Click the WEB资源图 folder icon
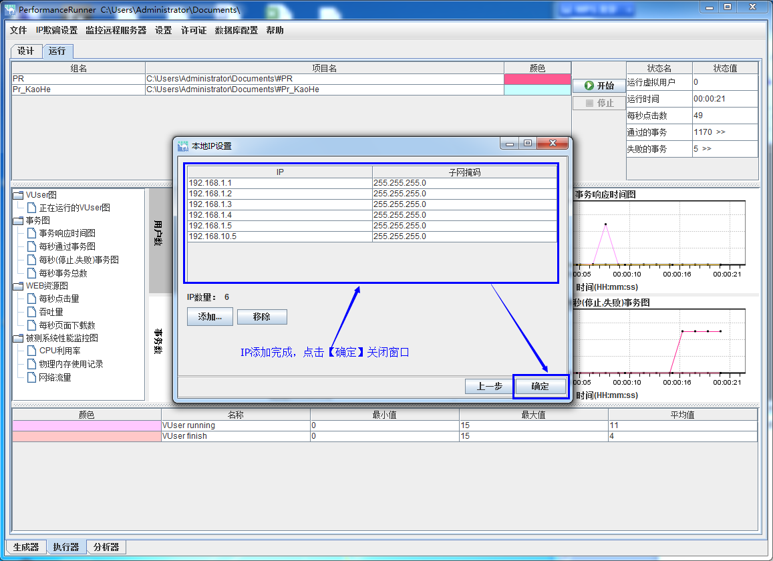The image size is (773, 561). 18,286
